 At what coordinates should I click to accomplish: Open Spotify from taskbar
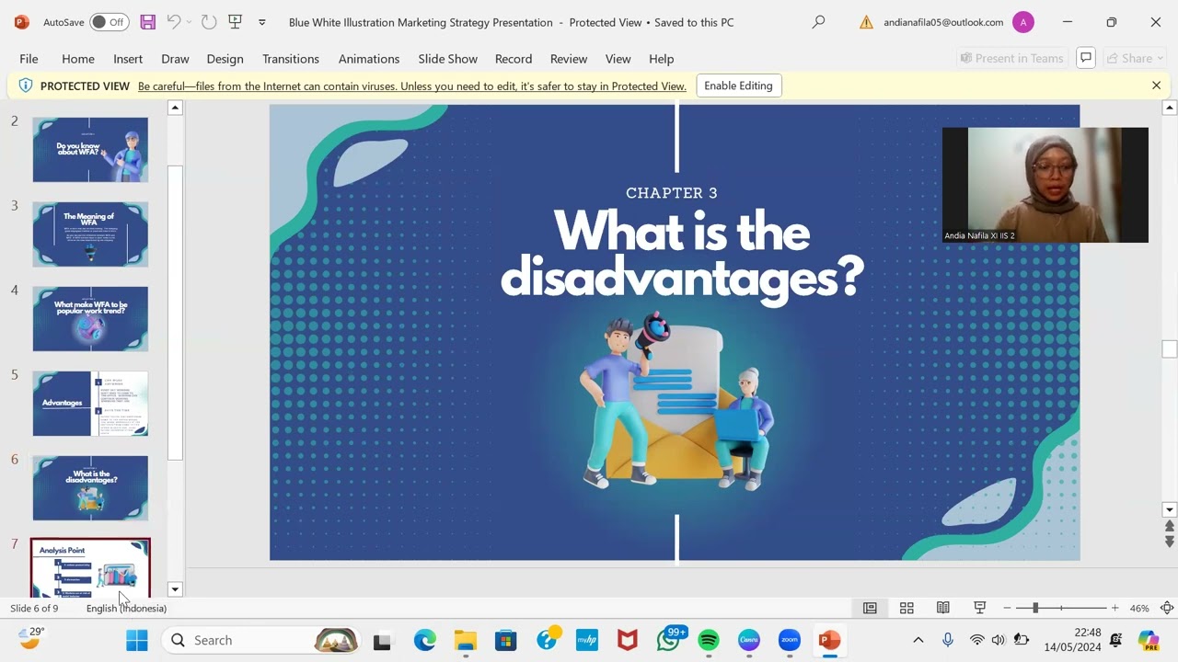pos(709,640)
